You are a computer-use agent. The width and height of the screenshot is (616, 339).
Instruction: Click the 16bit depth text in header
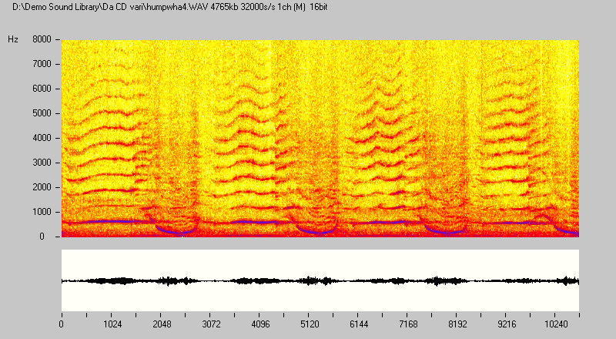tap(319, 7)
